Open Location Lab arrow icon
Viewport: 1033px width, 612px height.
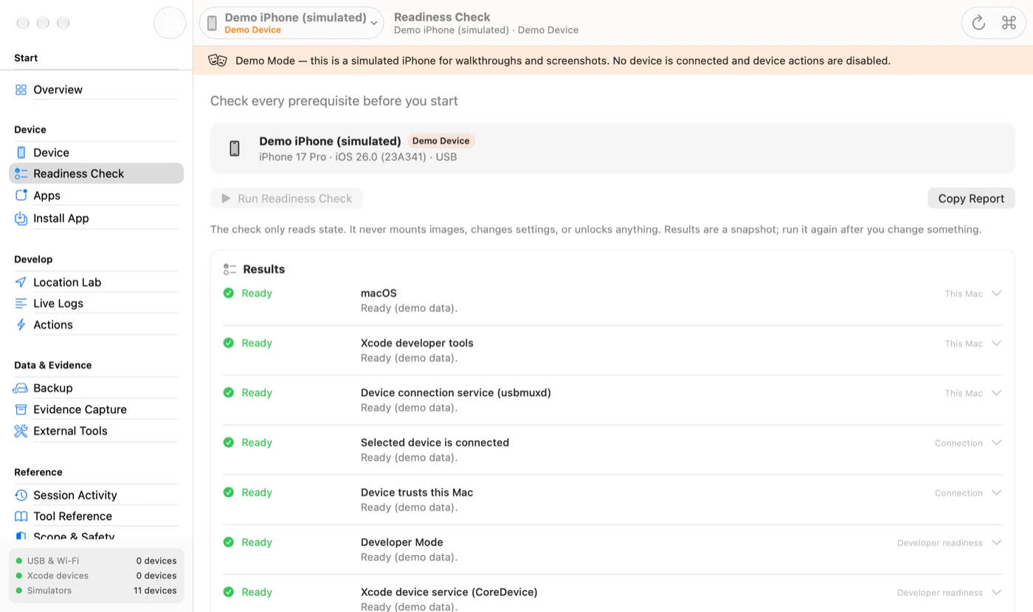21,282
